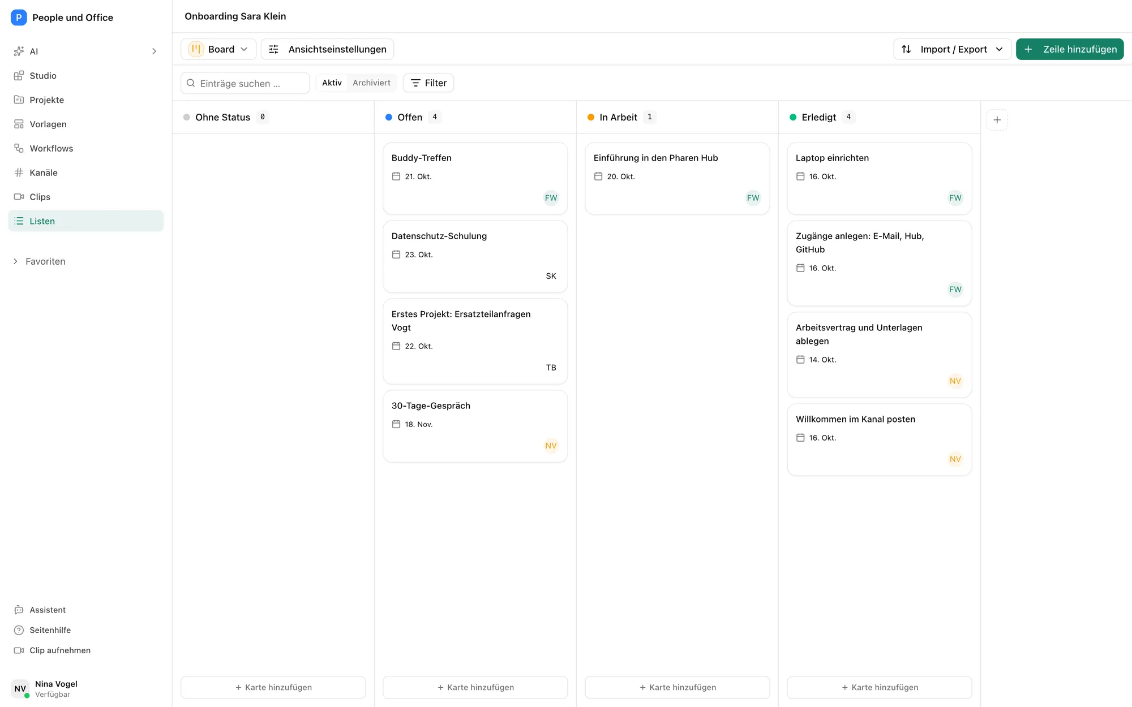Select Listen in sidebar

(x=86, y=221)
